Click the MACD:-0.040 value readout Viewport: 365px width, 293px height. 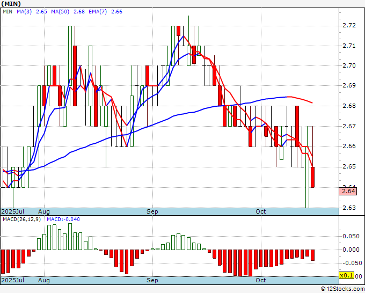coord(63,219)
